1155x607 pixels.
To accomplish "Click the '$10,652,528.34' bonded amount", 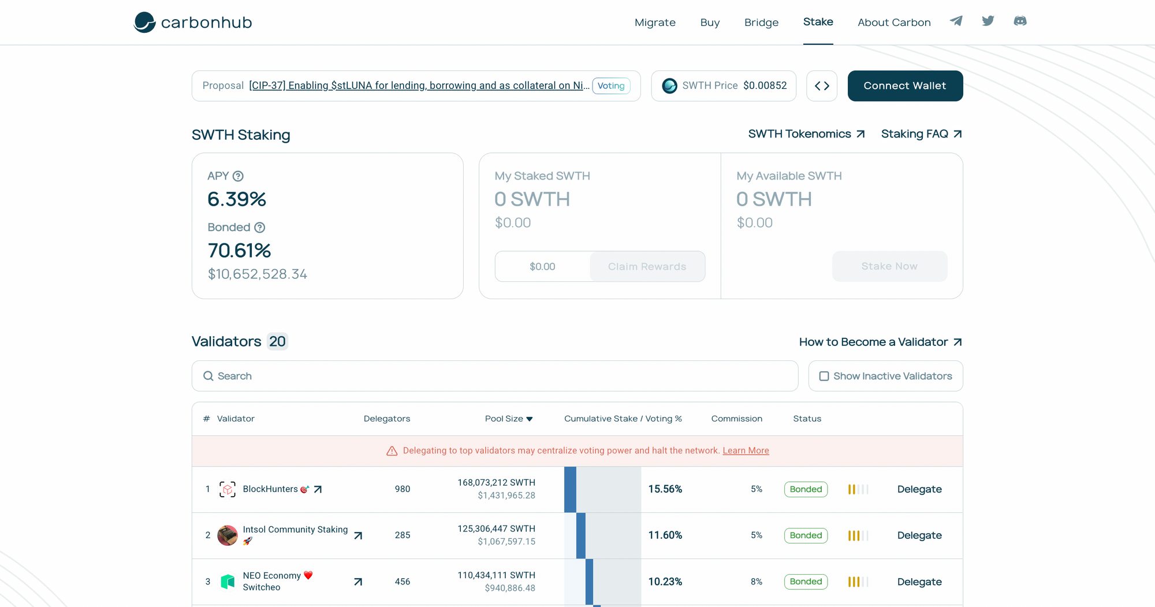I will pyautogui.click(x=258, y=274).
